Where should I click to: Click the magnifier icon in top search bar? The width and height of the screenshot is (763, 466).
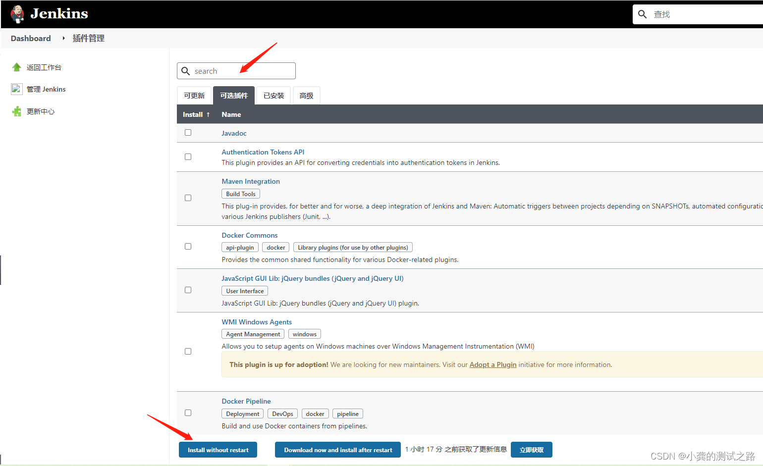643,14
